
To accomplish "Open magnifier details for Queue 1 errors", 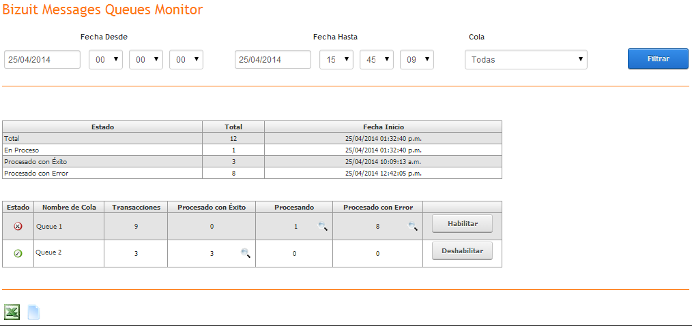I will click(413, 227).
